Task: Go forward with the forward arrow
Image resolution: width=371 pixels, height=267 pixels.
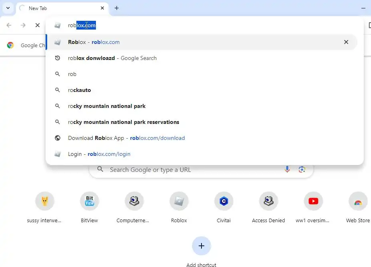Action: (23, 25)
